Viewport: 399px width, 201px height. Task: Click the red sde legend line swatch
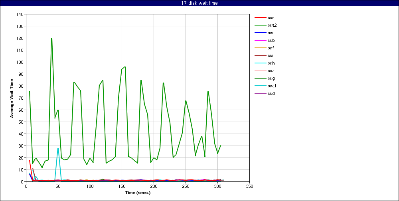click(x=260, y=18)
